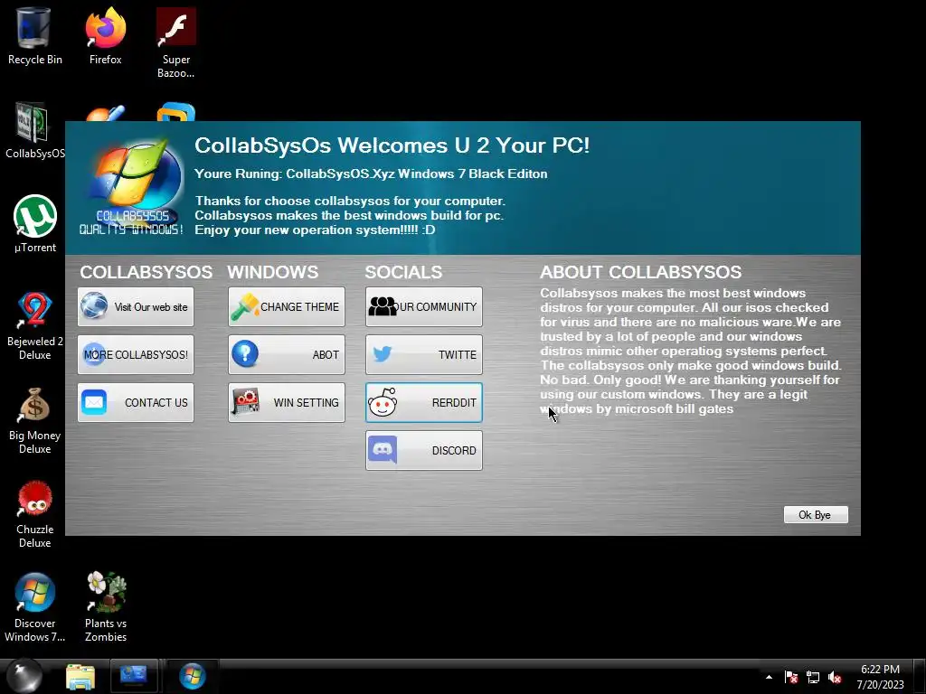Open the Windows Explorer folder taskbar icon
Image resolution: width=926 pixels, height=694 pixels.
80,677
